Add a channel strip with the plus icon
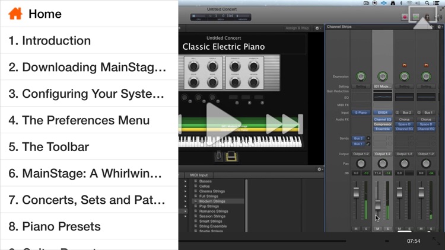The width and height of the screenshot is (445, 250). point(431,27)
